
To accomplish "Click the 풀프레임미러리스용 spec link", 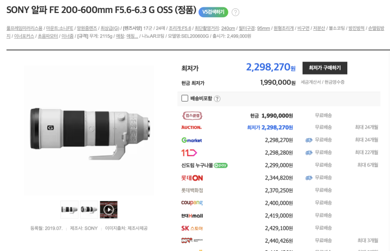I will (24, 28).
